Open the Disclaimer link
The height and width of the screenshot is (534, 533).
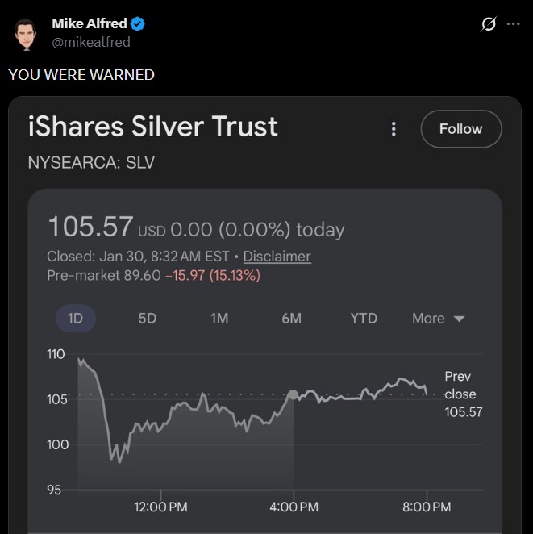(x=277, y=257)
